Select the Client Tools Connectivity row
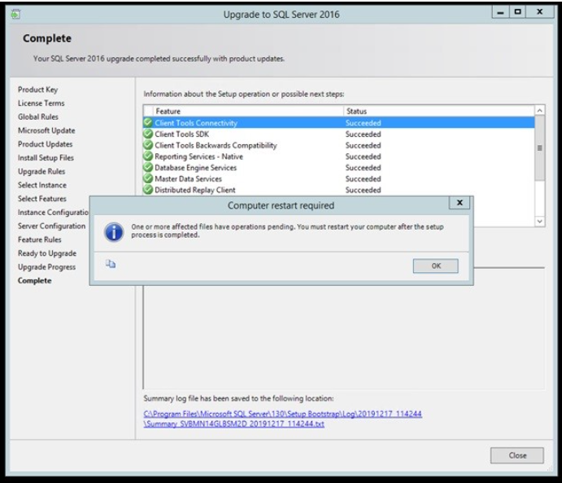The width and height of the screenshot is (562, 483). point(338,123)
